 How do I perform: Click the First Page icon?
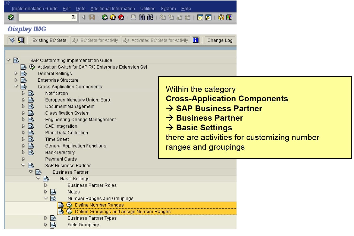[x=163, y=18]
